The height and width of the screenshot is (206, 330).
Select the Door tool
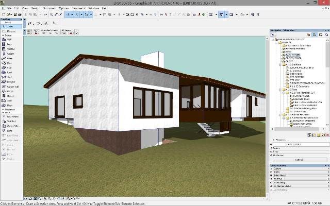[11, 44]
